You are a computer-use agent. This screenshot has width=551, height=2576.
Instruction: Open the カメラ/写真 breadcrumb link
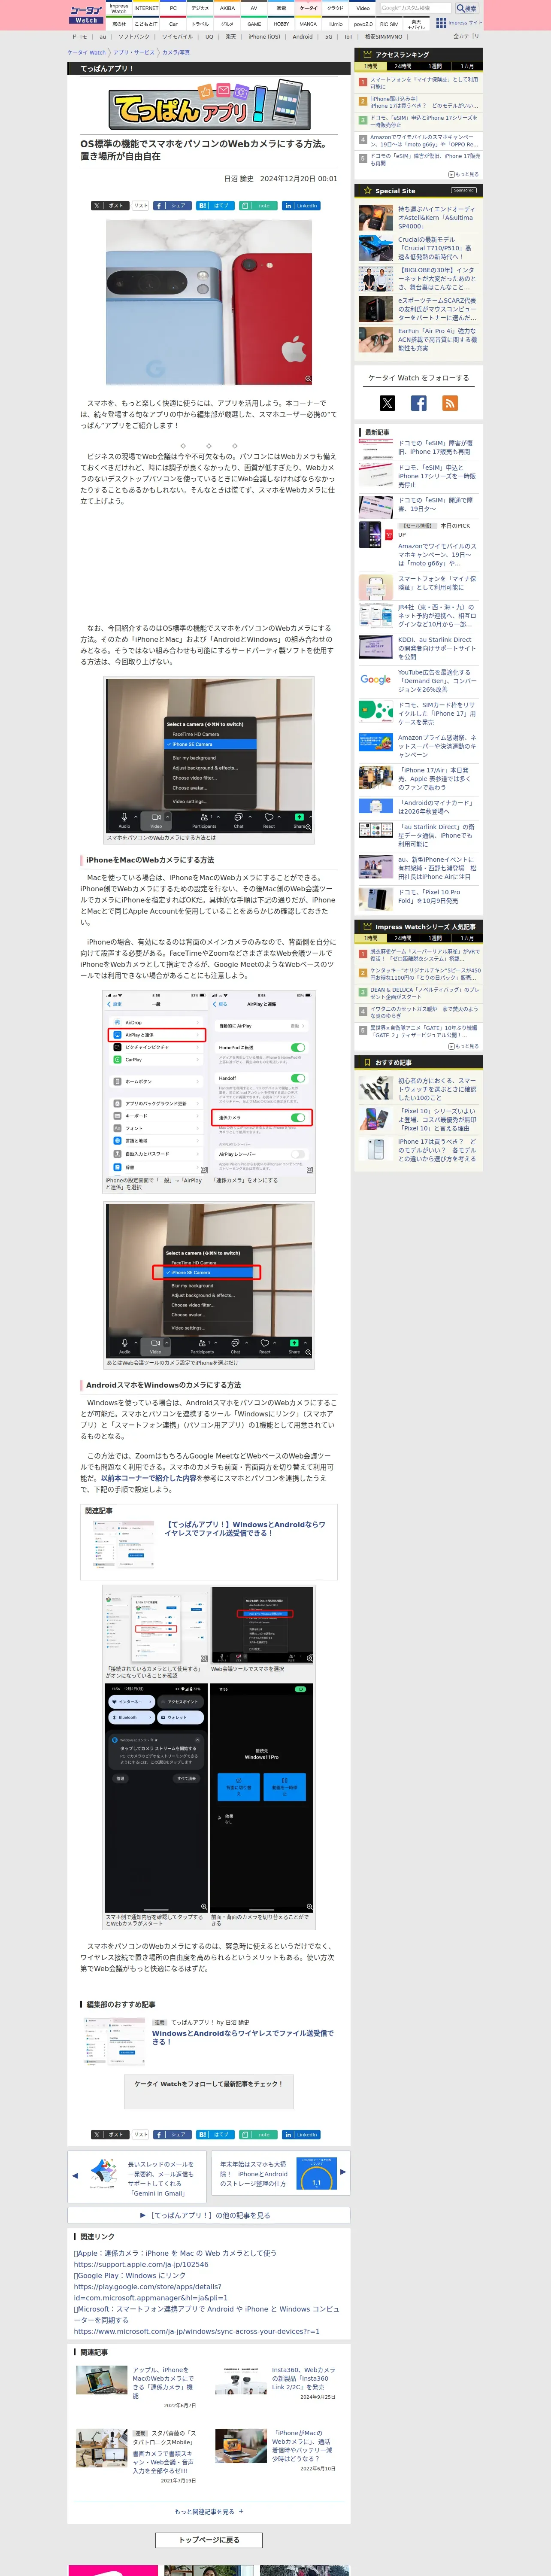pyautogui.click(x=176, y=52)
